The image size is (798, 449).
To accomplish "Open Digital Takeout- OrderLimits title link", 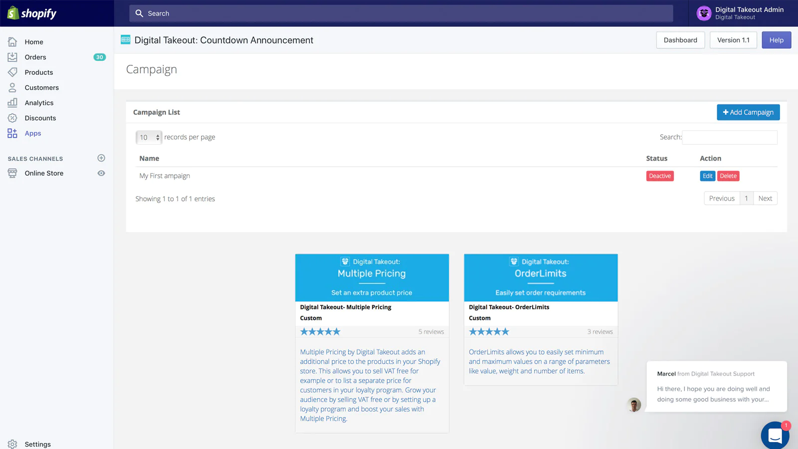I will [509, 307].
